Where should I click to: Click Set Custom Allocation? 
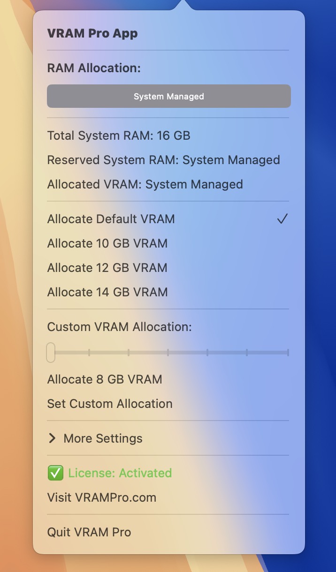(168, 404)
